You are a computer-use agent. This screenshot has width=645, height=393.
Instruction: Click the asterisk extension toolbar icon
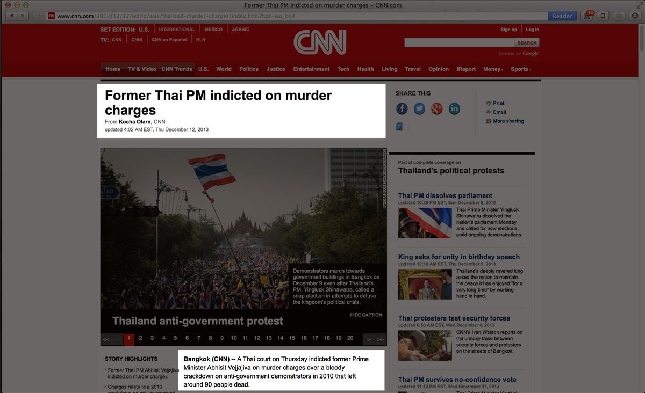(619, 16)
